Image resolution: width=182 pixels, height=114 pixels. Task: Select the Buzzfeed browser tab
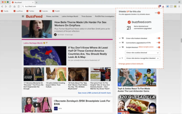click(23, 3)
